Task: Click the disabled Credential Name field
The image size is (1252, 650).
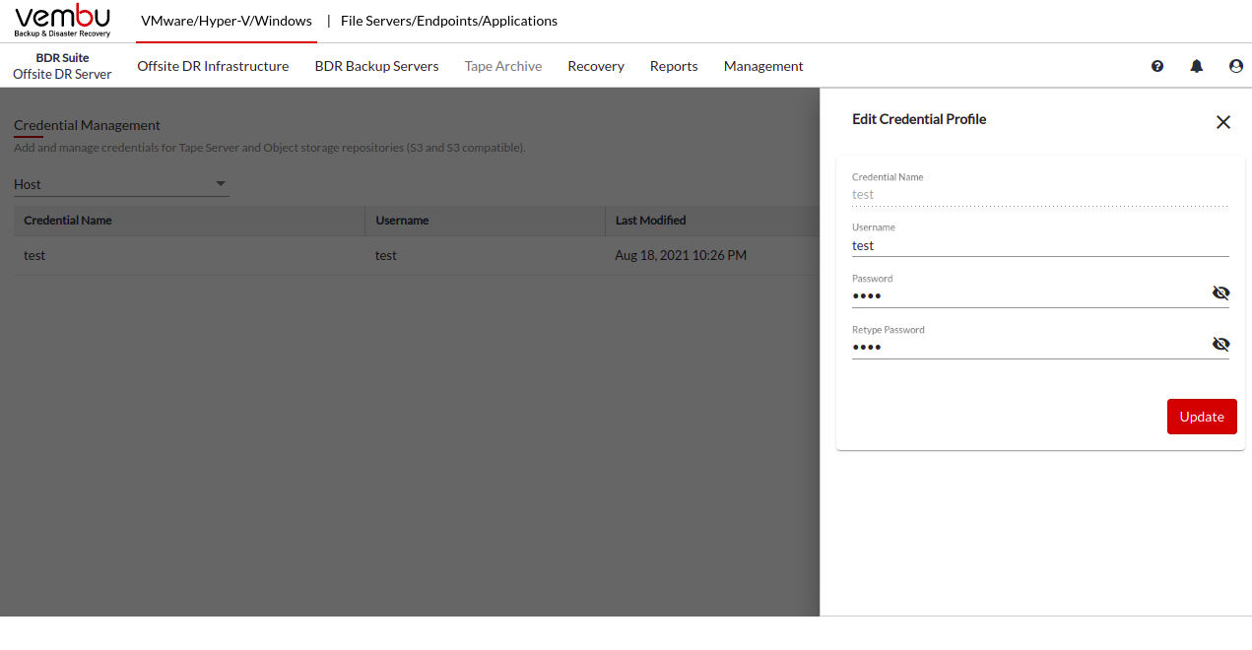Action: coord(1040,195)
